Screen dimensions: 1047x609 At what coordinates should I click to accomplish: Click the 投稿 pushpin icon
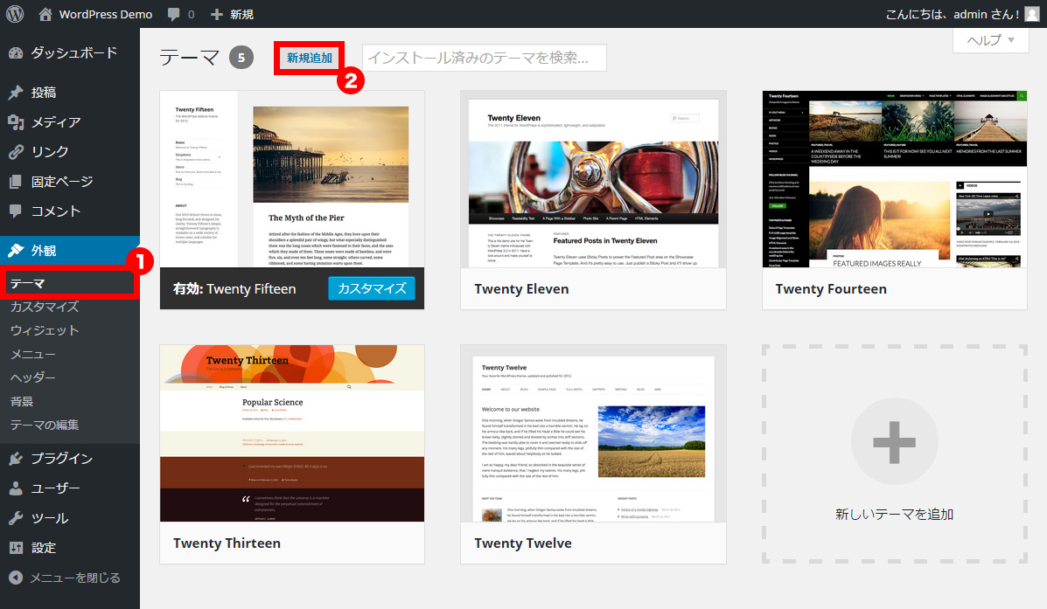[16, 93]
